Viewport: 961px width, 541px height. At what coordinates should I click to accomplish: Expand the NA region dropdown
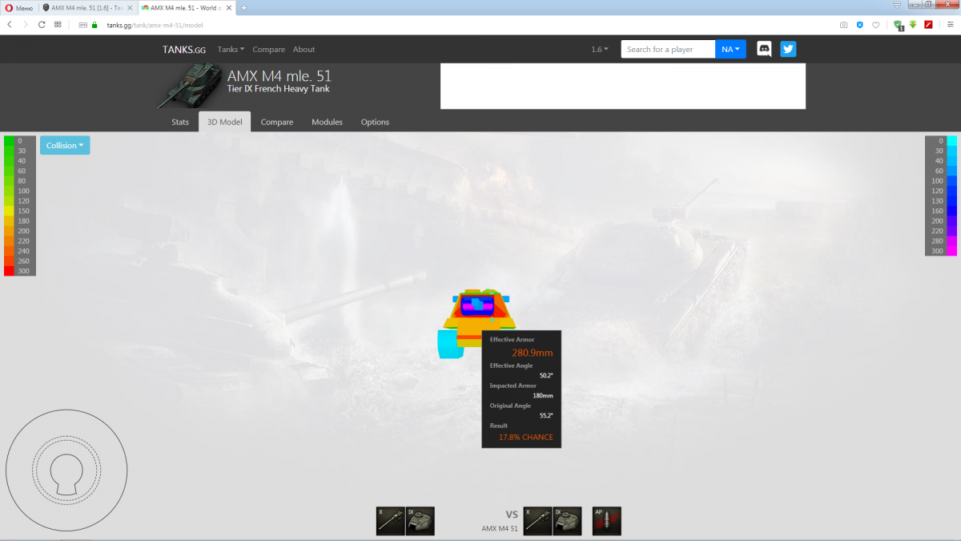coord(730,49)
